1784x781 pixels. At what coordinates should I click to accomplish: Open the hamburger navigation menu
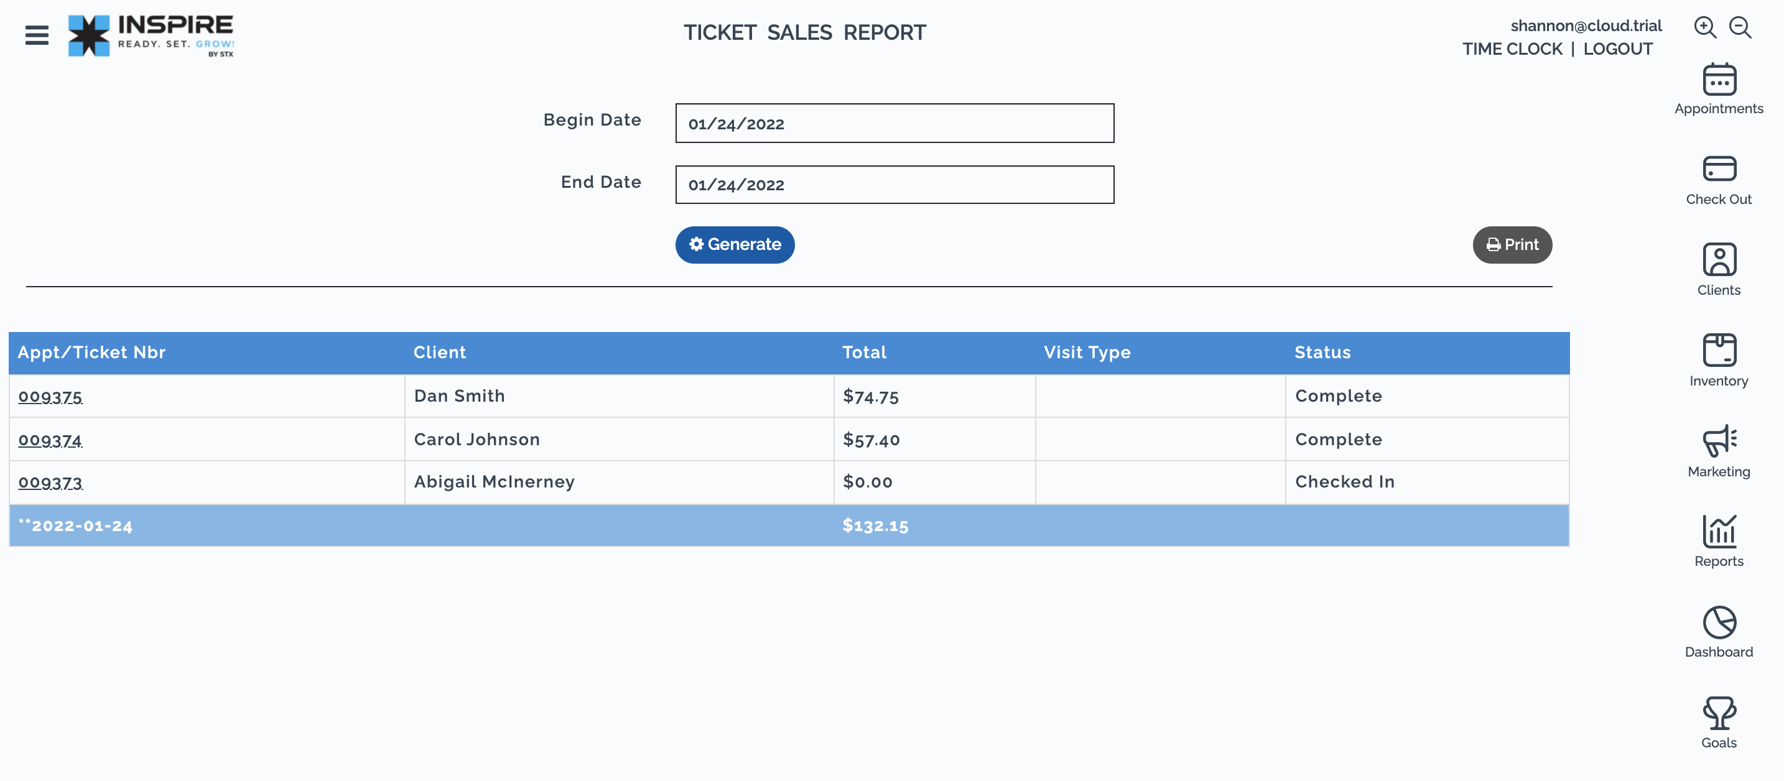click(x=37, y=35)
